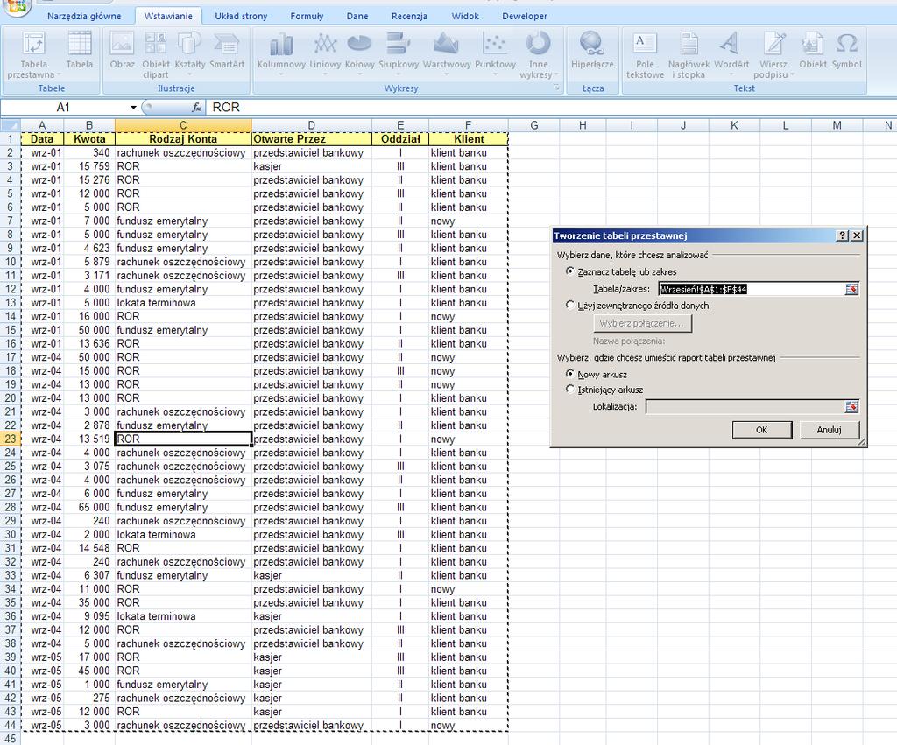
Task: Click the Klient header cell
Action: (469, 139)
